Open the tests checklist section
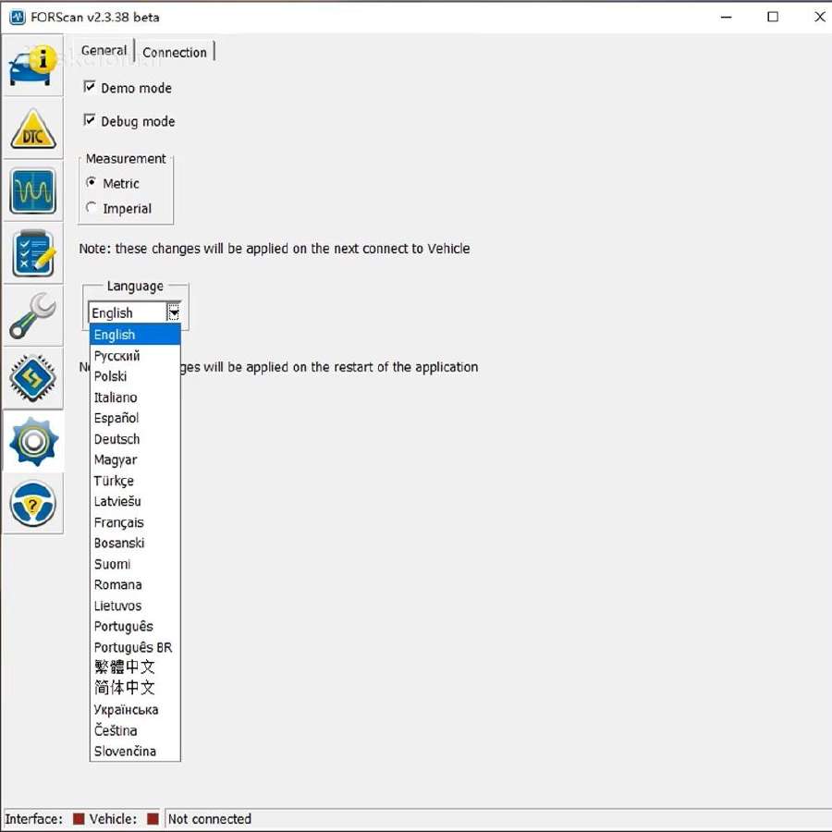 [x=33, y=253]
